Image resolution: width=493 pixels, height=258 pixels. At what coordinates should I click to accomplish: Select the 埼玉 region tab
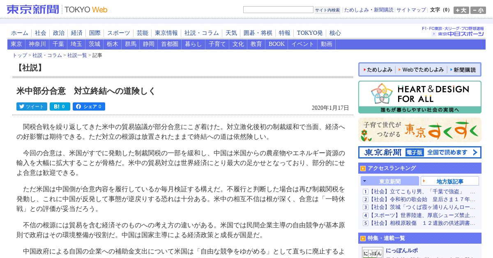[76, 44]
